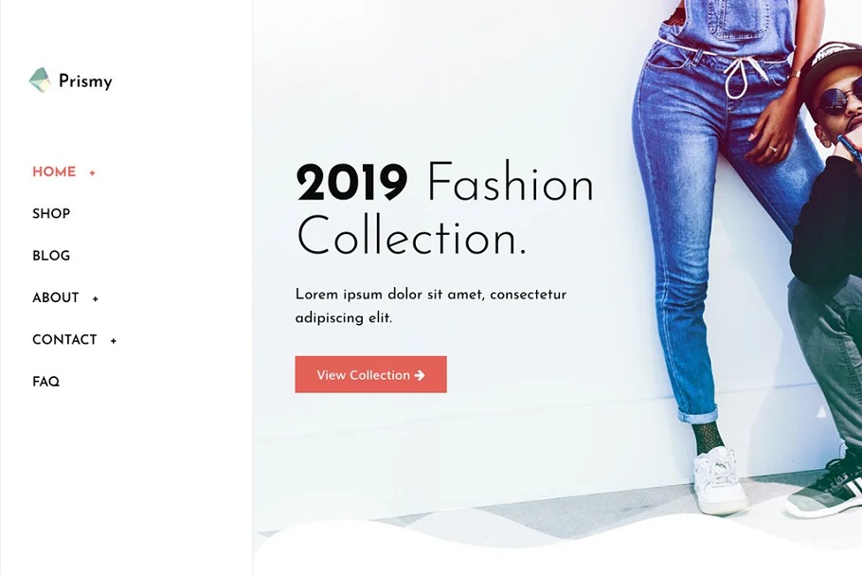Click the Lorem ipsum description text

(x=430, y=306)
